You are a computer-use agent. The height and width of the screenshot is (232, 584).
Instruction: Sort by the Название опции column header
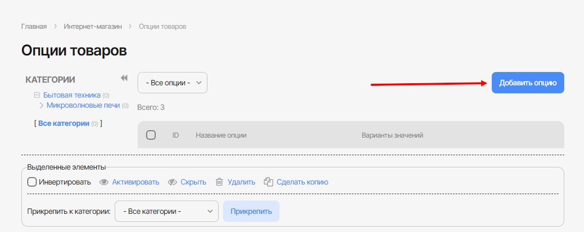[221, 135]
